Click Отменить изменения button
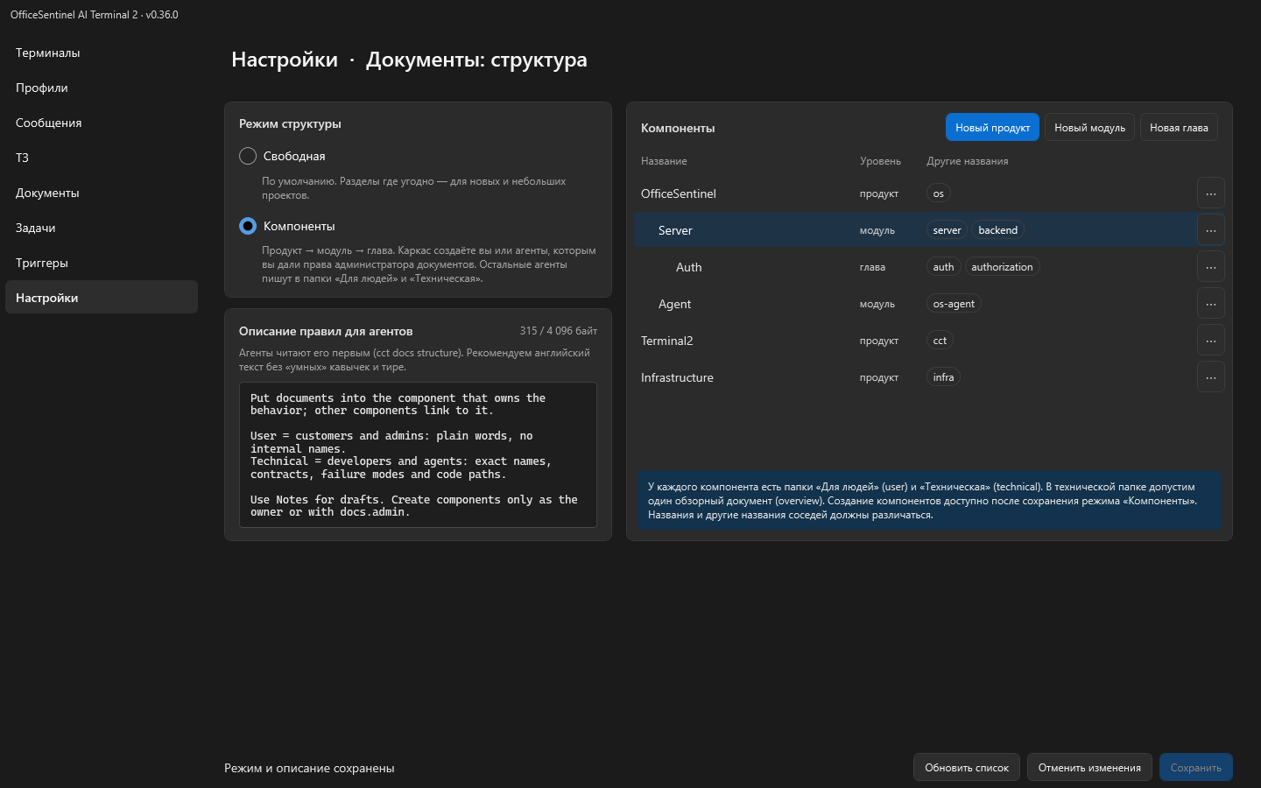Screen dimensions: 1261x788 tap(1089, 767)
